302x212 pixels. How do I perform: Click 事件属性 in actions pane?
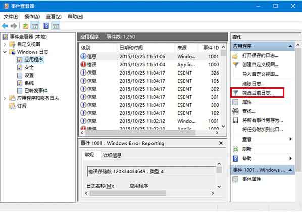(251, 179)
